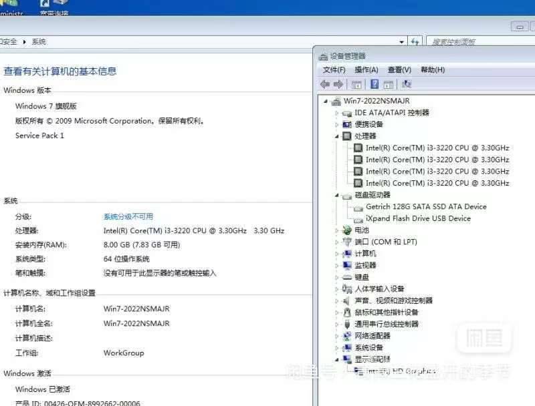Collapse the Win7-2022NSMAJR root node

pos(326,101)
